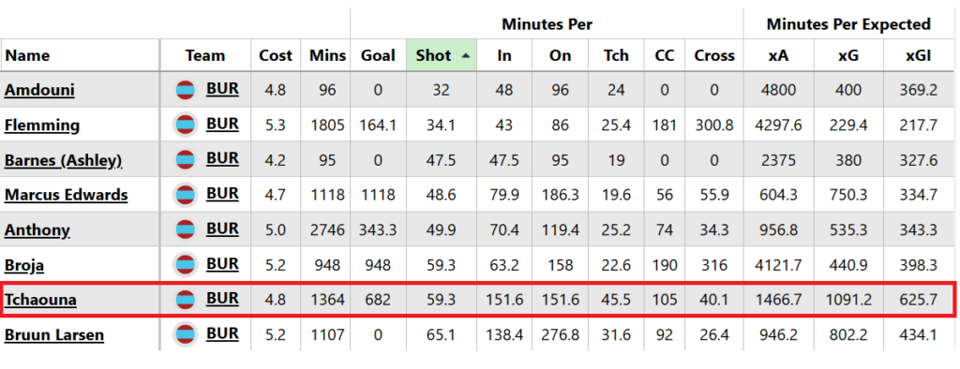Click team badge in Tchaouna row

click(185, 300)
